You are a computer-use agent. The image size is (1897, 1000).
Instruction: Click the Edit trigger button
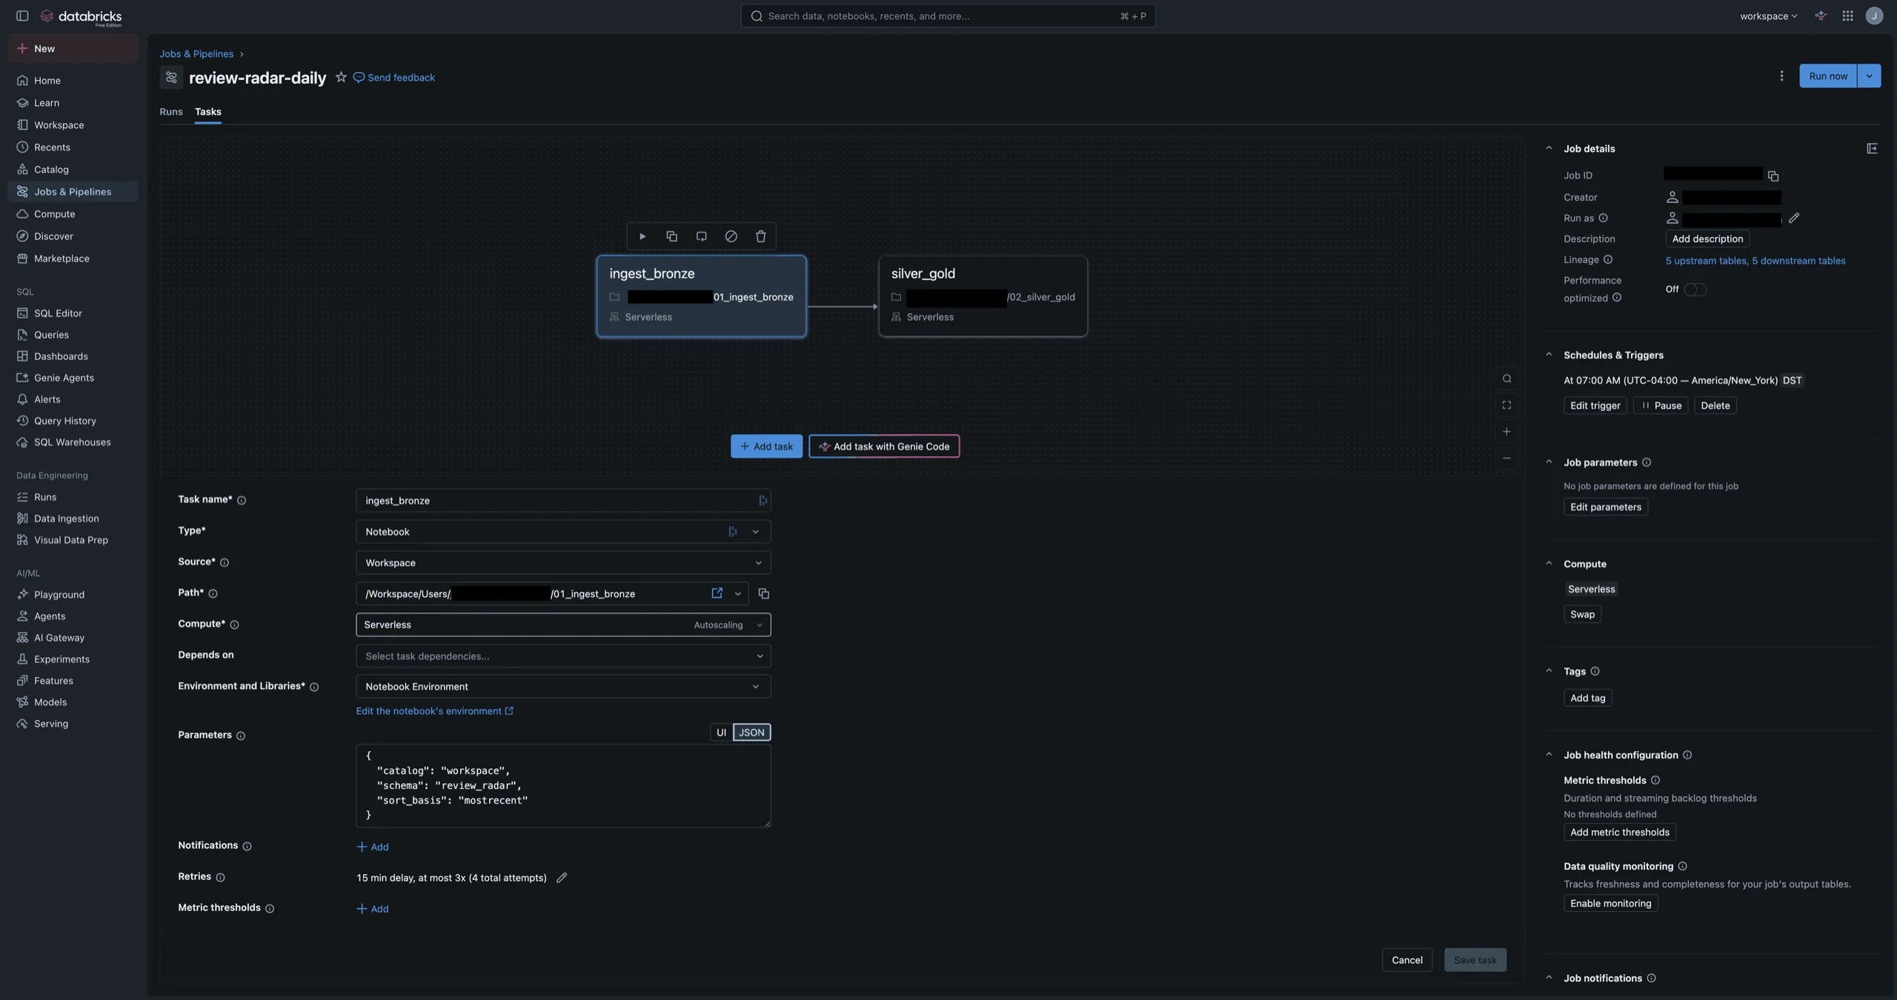(1595, 406)
